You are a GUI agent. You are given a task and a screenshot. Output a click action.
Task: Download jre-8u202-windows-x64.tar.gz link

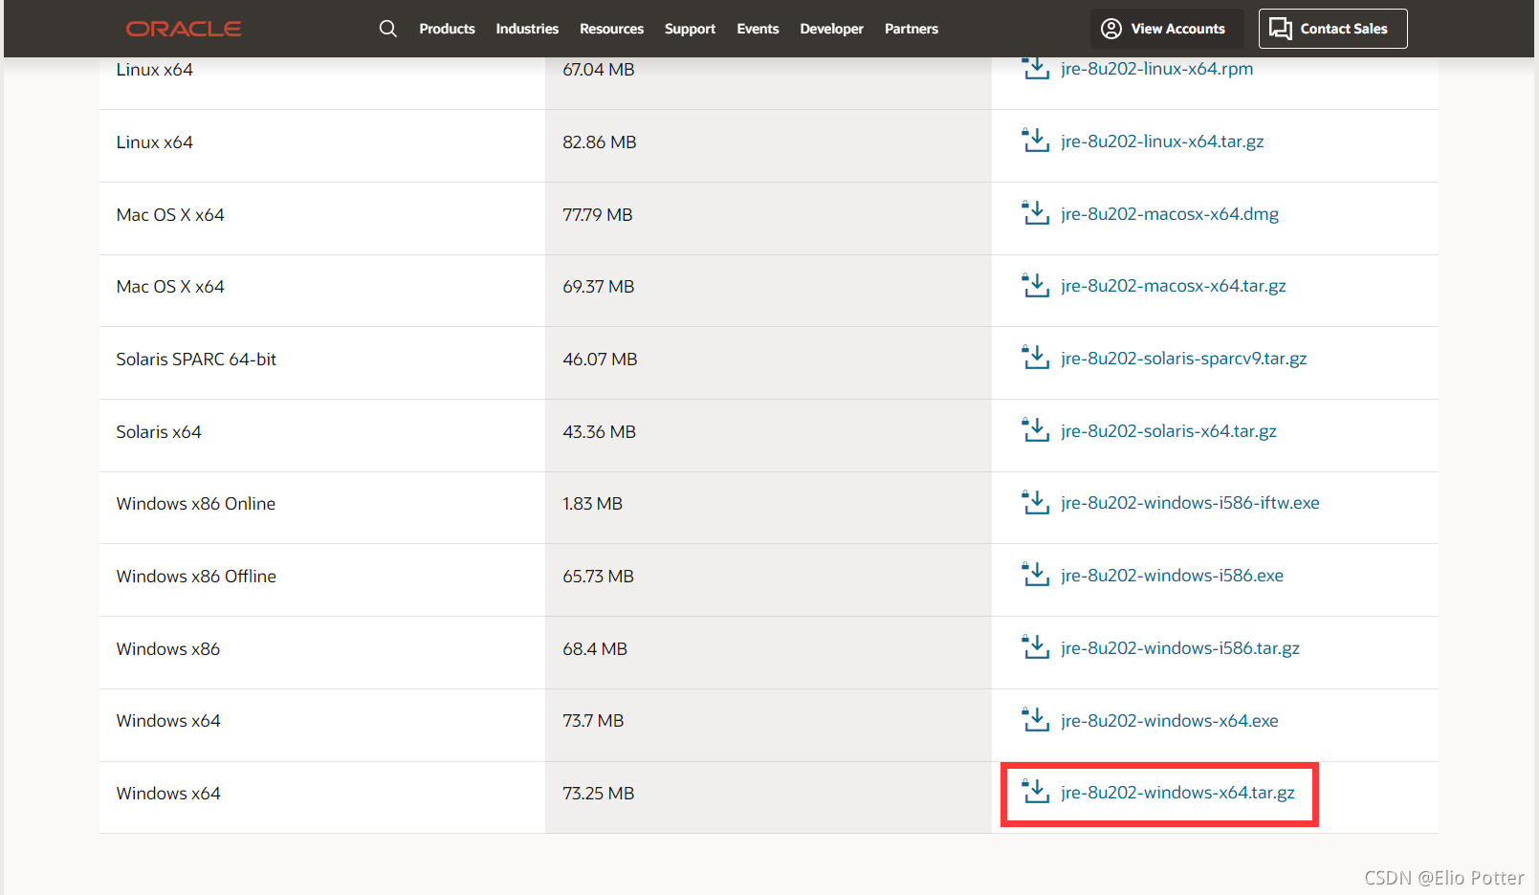pos(1177,793)
